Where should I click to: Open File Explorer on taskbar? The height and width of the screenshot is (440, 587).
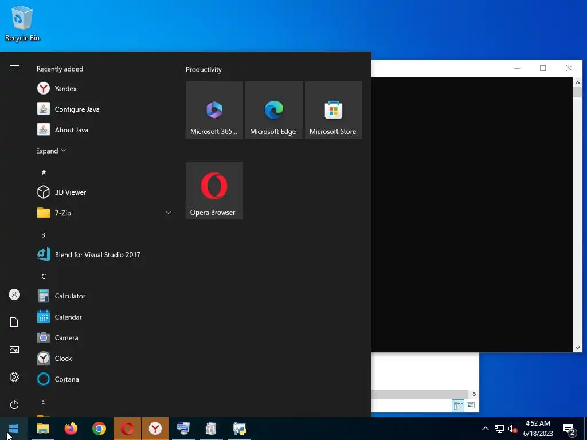(x=42, y=429)
